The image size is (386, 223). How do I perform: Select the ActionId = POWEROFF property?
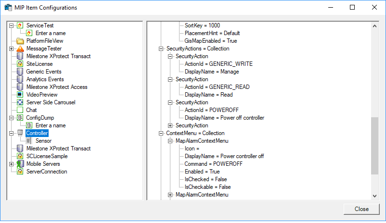pyautogui.click(x=212, y=110)
